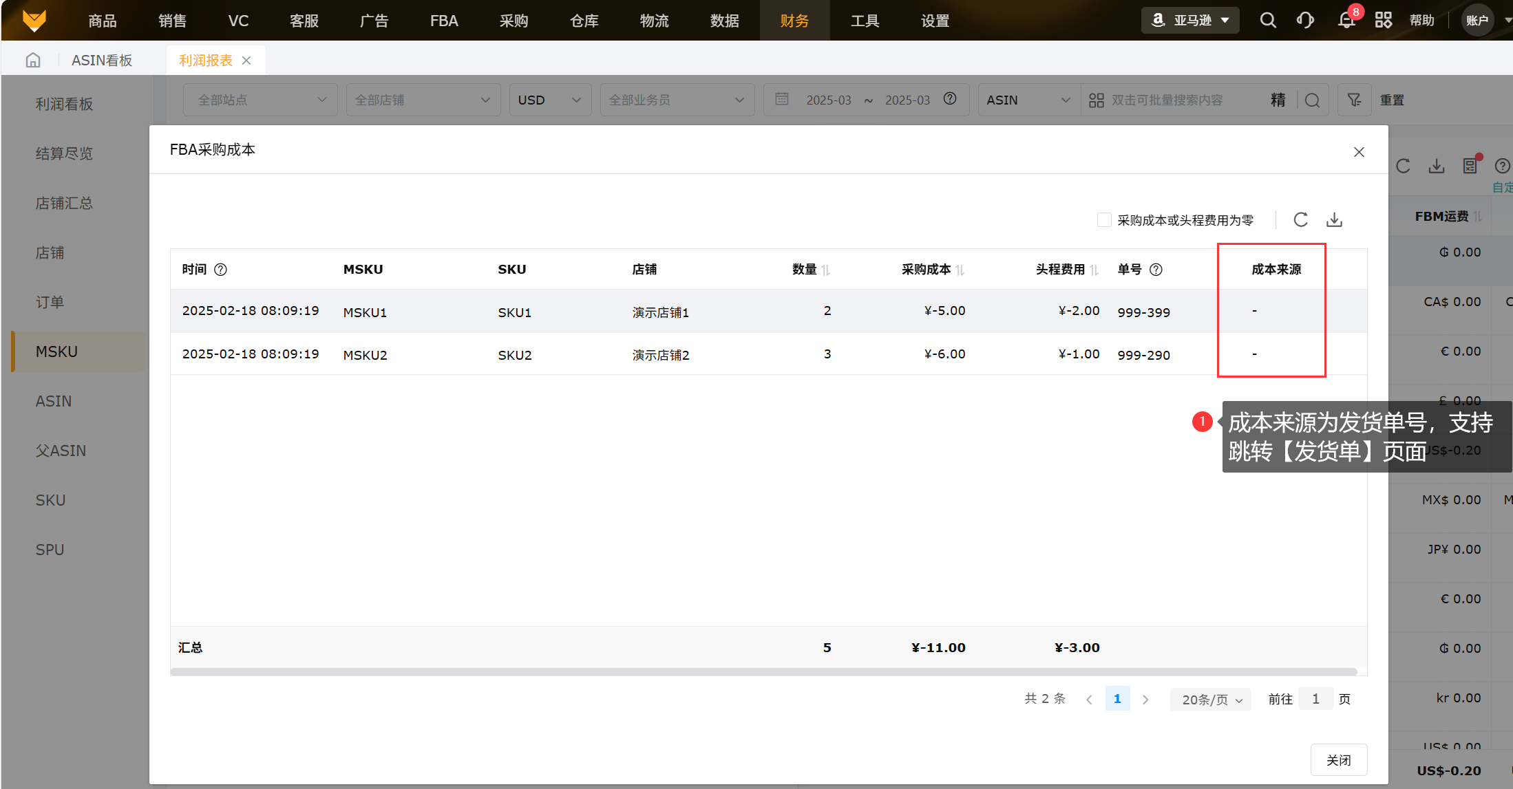Click the horizontal scrollbar under the table
Viewport: 1513px width, 789px height.
(x=763, y=671)
